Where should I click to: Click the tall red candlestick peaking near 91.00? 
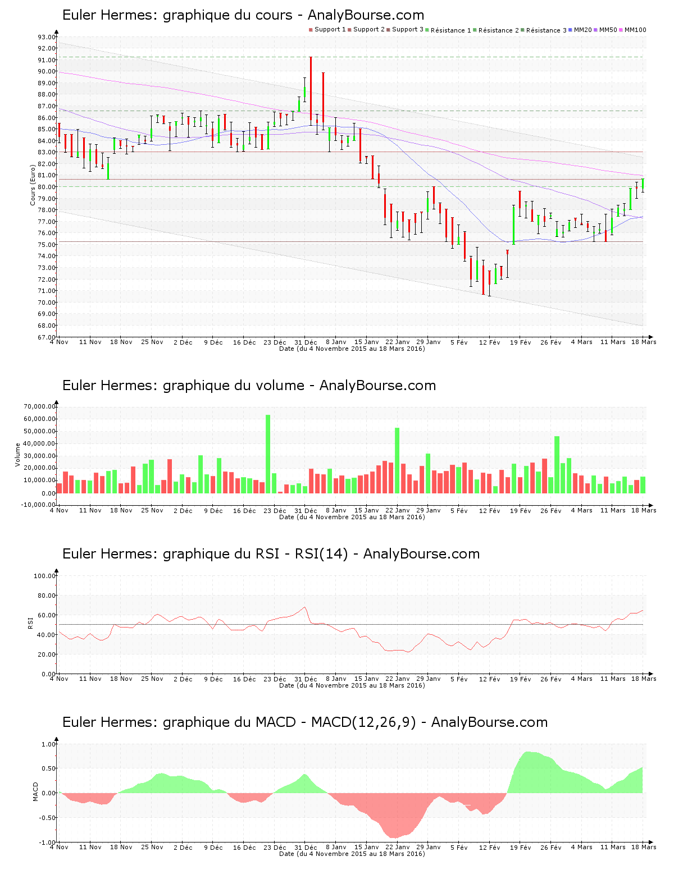(311, 91)
